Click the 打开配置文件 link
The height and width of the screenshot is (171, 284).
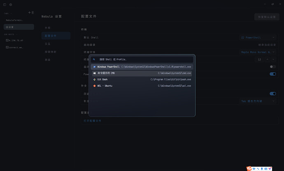(x=92, y=121)
